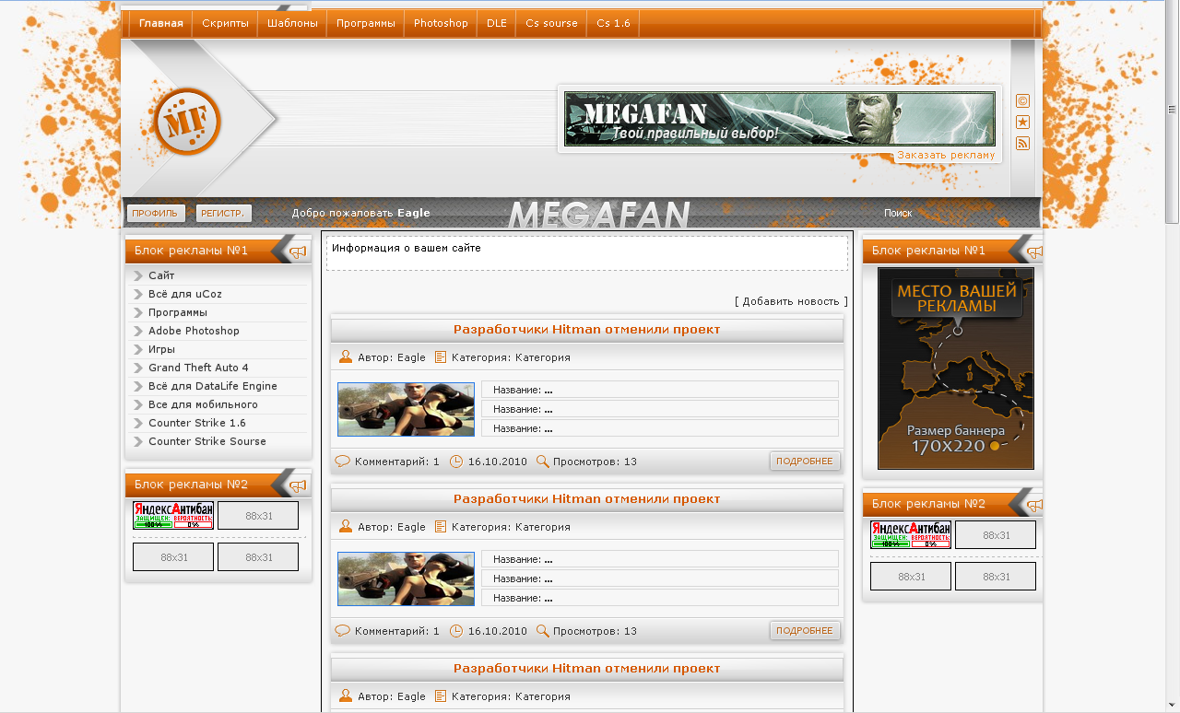1180x713 pixels.
Task: Click megaphone icon in left Блок рекламы №1
Action: [298, 251]
